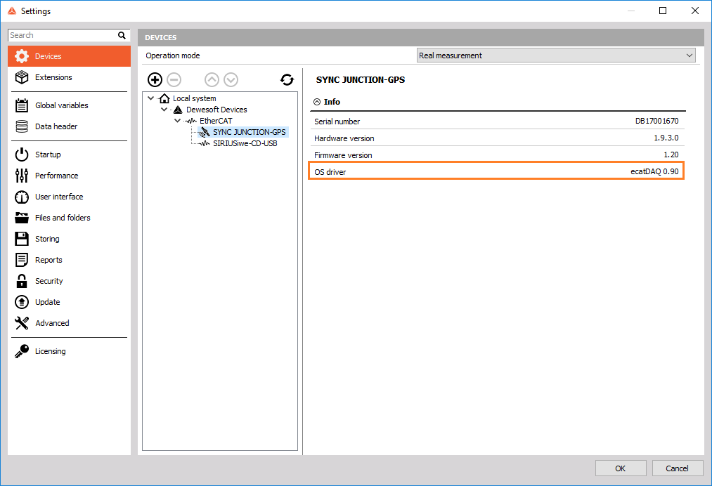Viewport: 712px width, 486px height.
Task: Focus the Search input field
Action: (x=63, y=35)
